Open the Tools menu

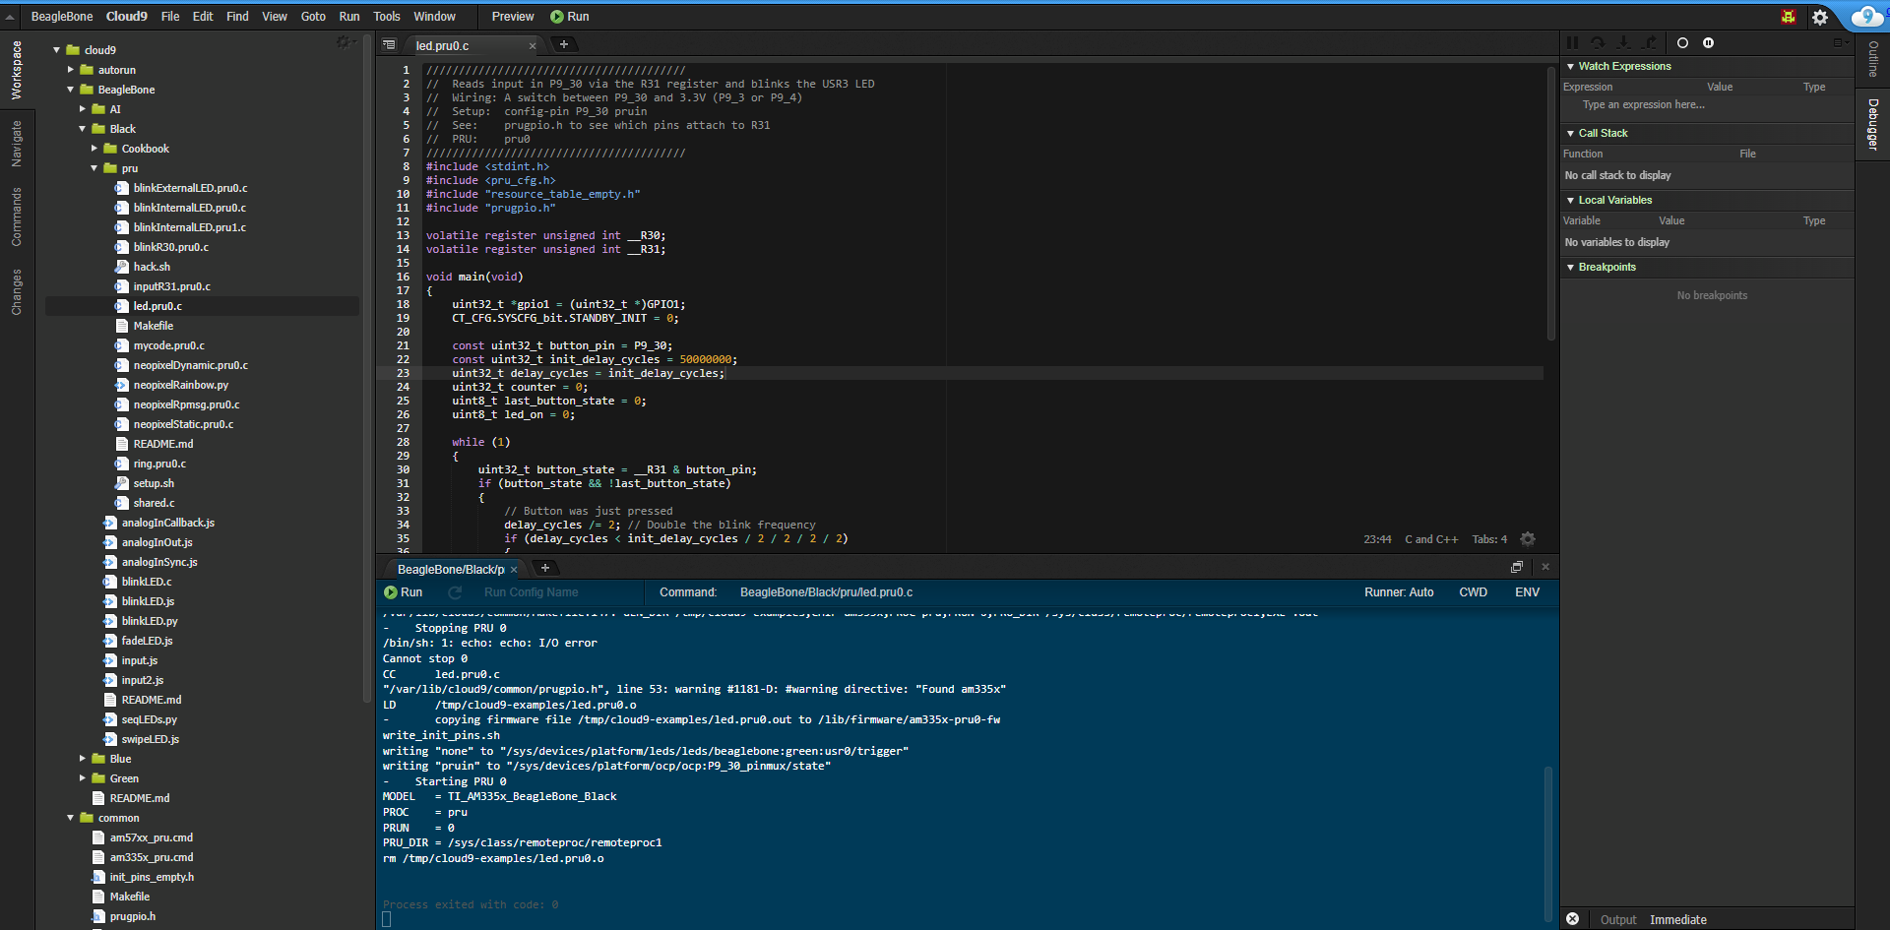[387, 17]
